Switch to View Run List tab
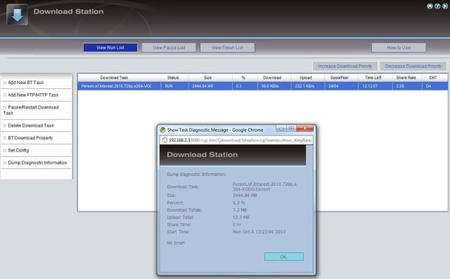This screenshot has width=450, height=279. [110, 48]
